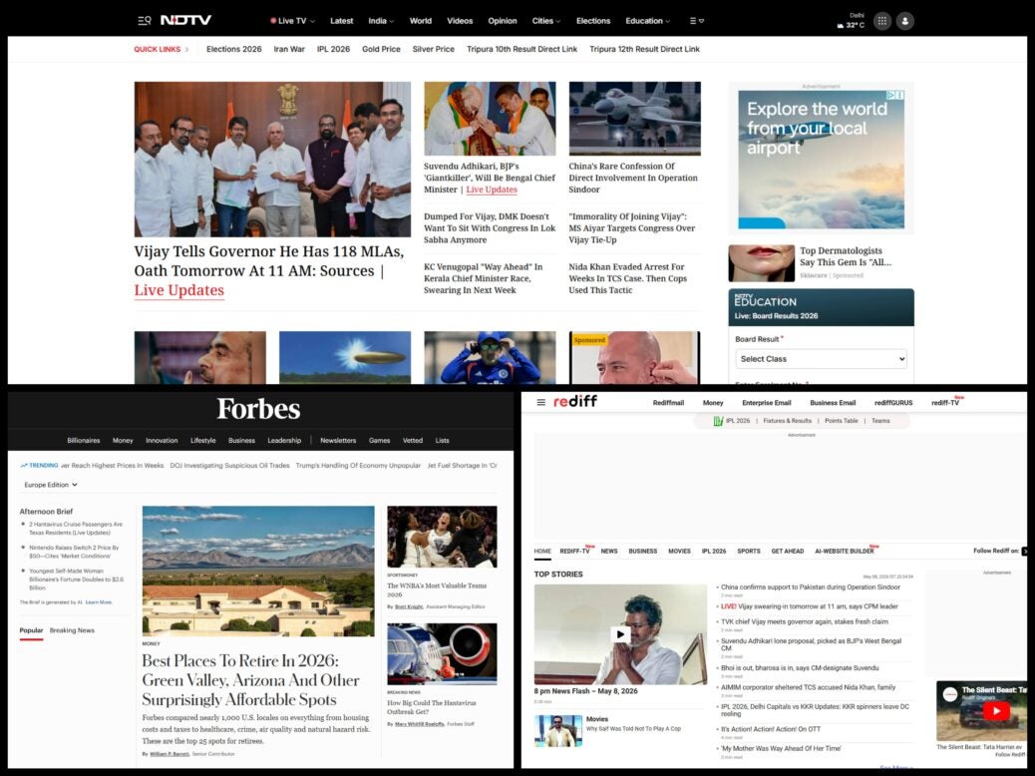1035x776 pixels.
Task: Click the Vijay with governor lead photo
Action: point(272,160)
